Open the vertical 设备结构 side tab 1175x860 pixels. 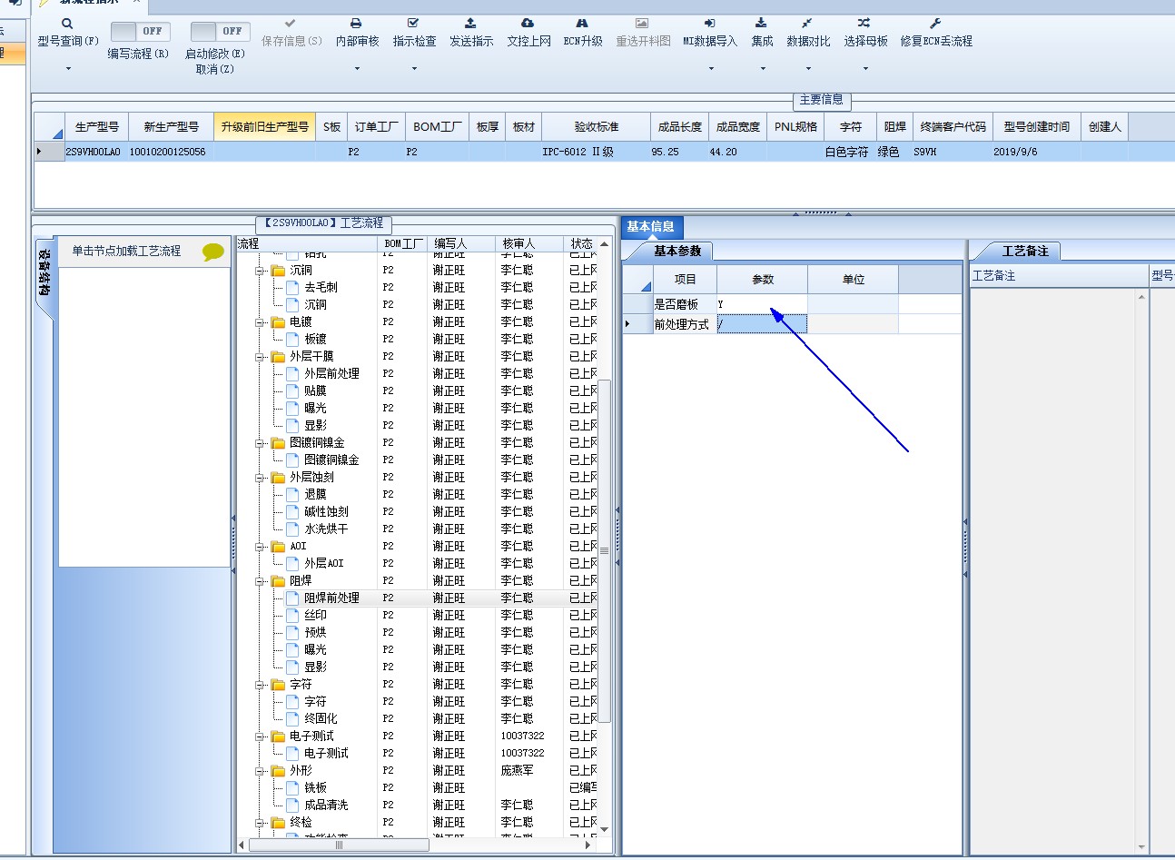(44, 272)
